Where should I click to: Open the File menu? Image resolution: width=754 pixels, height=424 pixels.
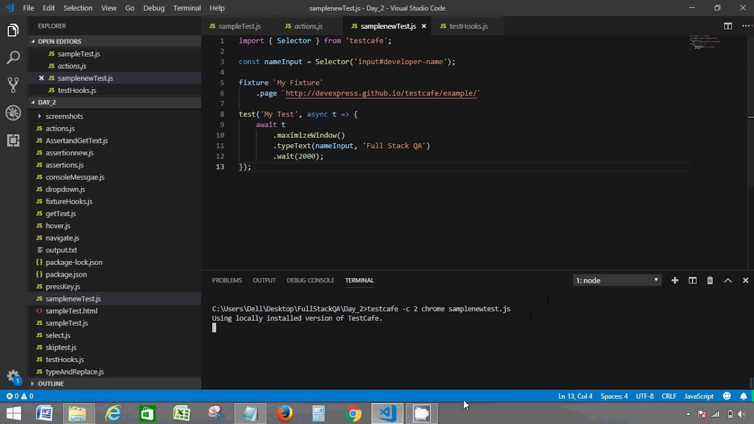(28, 8)
